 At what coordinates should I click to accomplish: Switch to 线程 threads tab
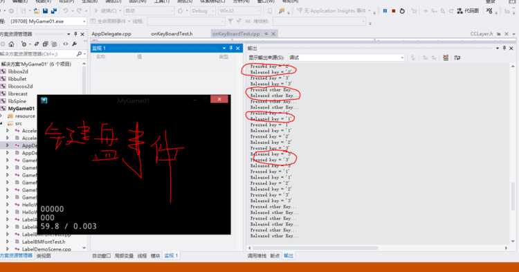[x=142, y=256]
